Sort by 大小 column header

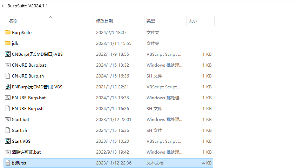coord(193,21)
